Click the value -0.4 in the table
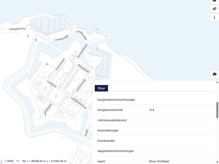 152,110
